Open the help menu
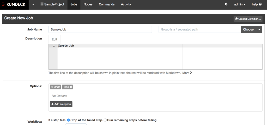This screenshot has width=267, height=125. 257,4
